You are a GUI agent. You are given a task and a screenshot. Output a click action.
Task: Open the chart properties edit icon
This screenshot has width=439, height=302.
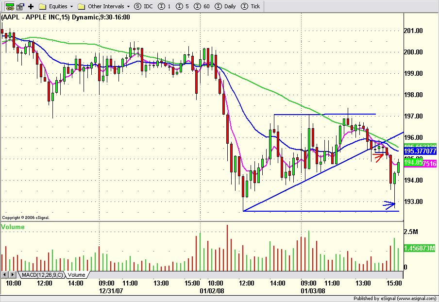pyautogui.click(x=20, y=6)
